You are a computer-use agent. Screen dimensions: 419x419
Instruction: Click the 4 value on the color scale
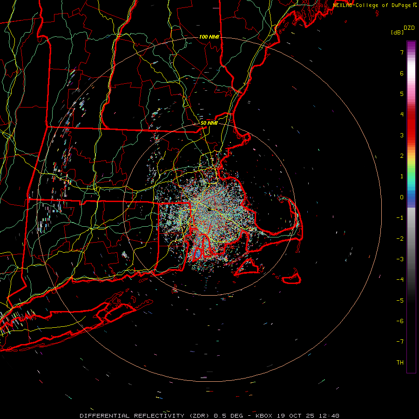coord(402,115)
